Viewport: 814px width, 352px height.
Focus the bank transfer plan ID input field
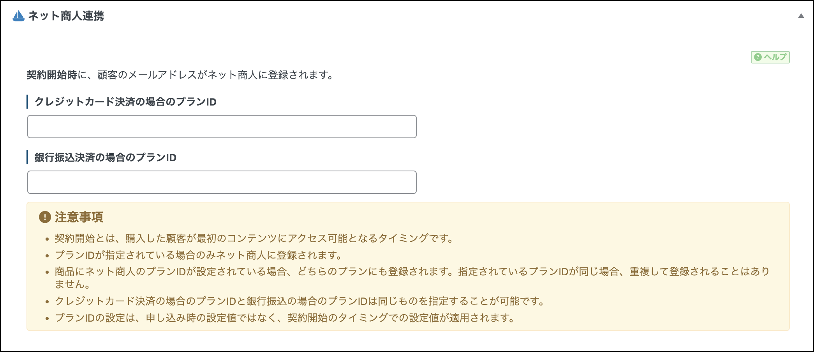[x=222, y=182]
